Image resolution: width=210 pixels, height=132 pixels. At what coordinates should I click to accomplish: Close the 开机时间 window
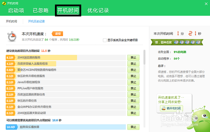[x=206, y=4]
